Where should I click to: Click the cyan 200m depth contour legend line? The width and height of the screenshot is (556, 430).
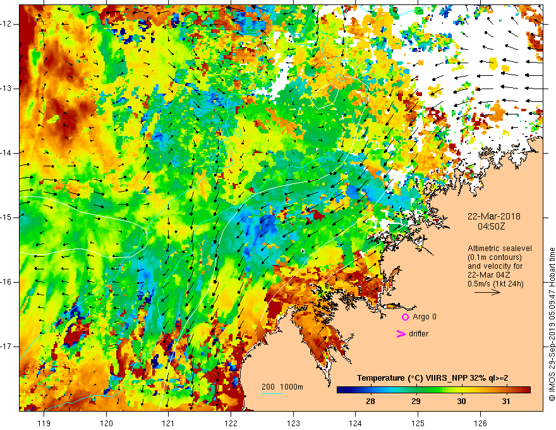point(272,393)
